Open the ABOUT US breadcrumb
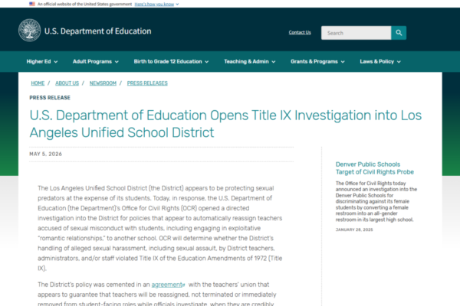The image size is (460, 306). 67,83
